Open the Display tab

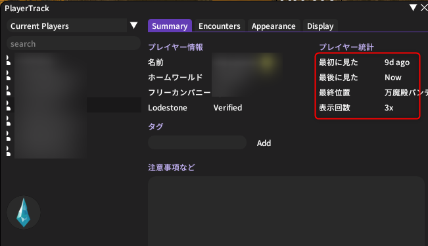pos(320,26)
